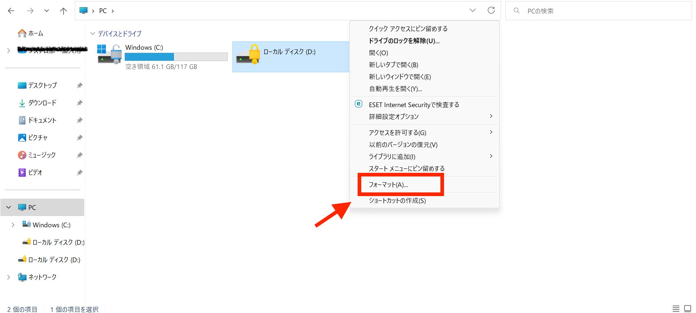Click the ESET logo icon in menu
The image size is (696, 313).
tap(358, 104)
